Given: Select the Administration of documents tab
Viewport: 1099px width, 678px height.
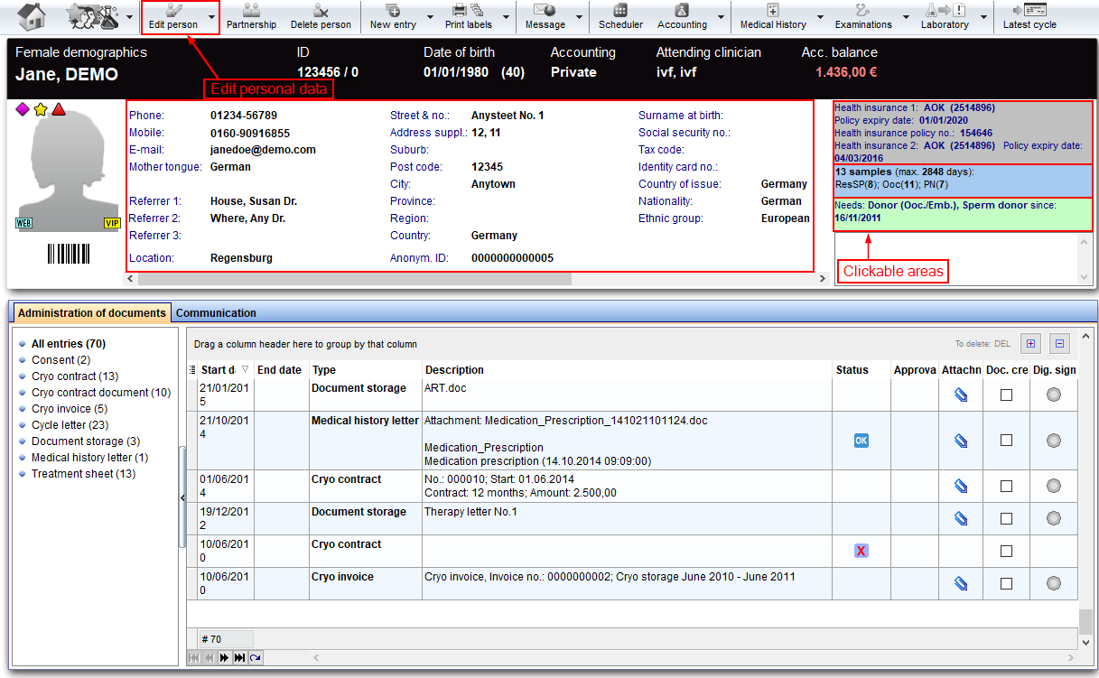Looking at the screenshot, I should [x=92, y=313].
